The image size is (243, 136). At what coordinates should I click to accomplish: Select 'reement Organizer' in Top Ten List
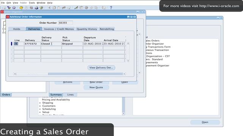(x=158, y=65)
